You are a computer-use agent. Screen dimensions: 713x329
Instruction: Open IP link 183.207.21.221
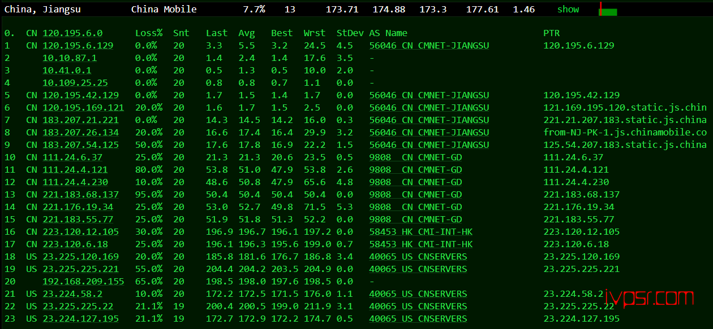[80, 120]
